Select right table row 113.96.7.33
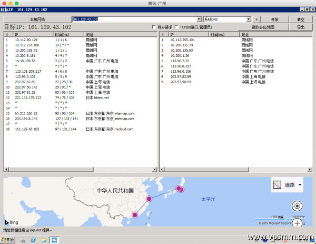The width and height of the screenshot is (316, 244). coord(236,61)
